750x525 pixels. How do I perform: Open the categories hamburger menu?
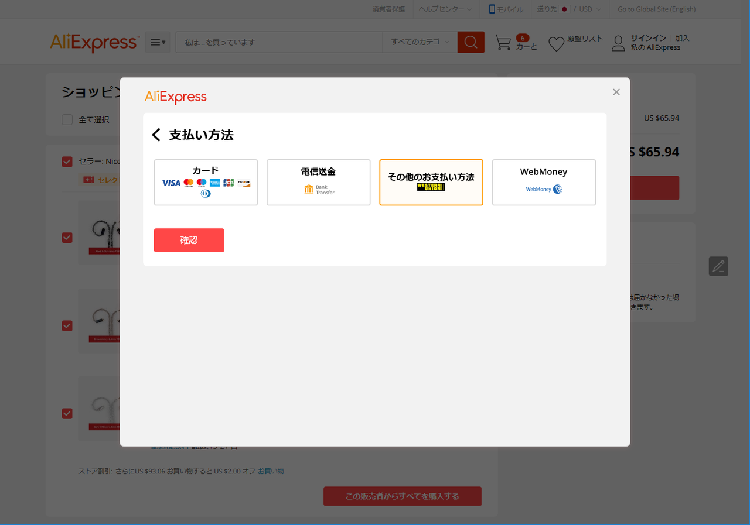click(x=158, y=42)
